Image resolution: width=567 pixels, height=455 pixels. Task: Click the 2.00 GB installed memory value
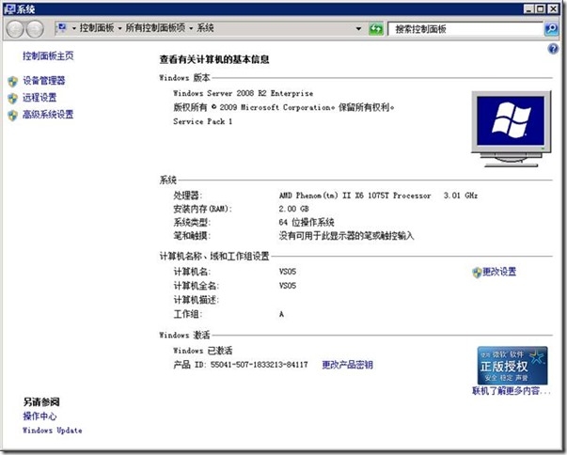pos(293,209)
